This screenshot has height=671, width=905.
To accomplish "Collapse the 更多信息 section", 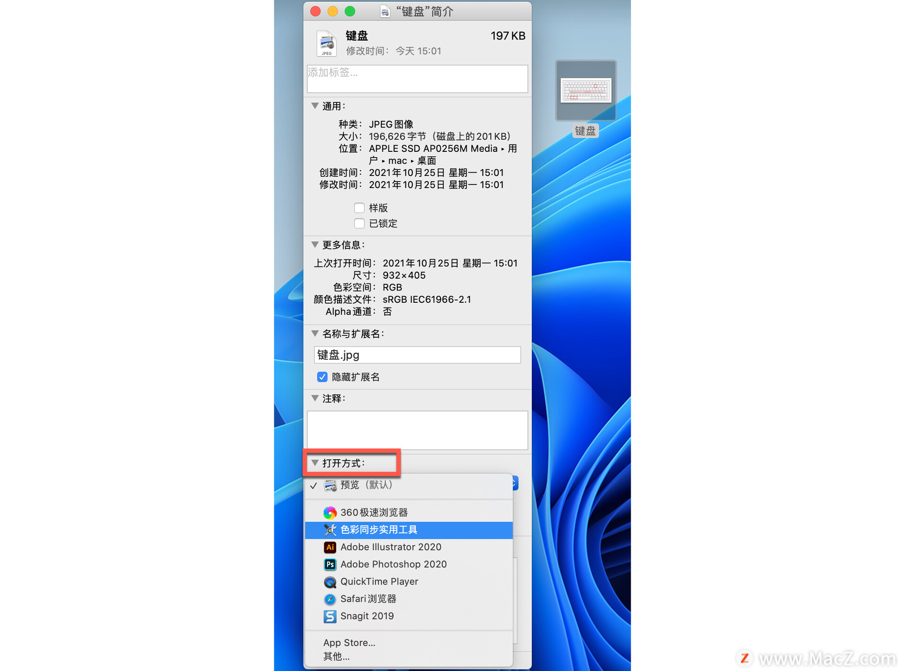I will coord(315,245).
